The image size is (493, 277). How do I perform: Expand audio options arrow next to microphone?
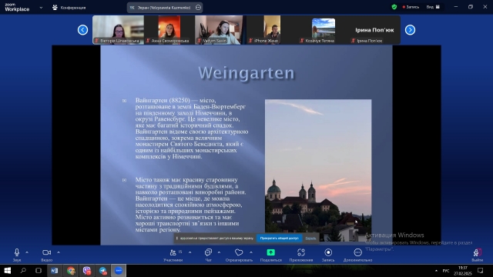pyautogui.click(x=27, y=252)
